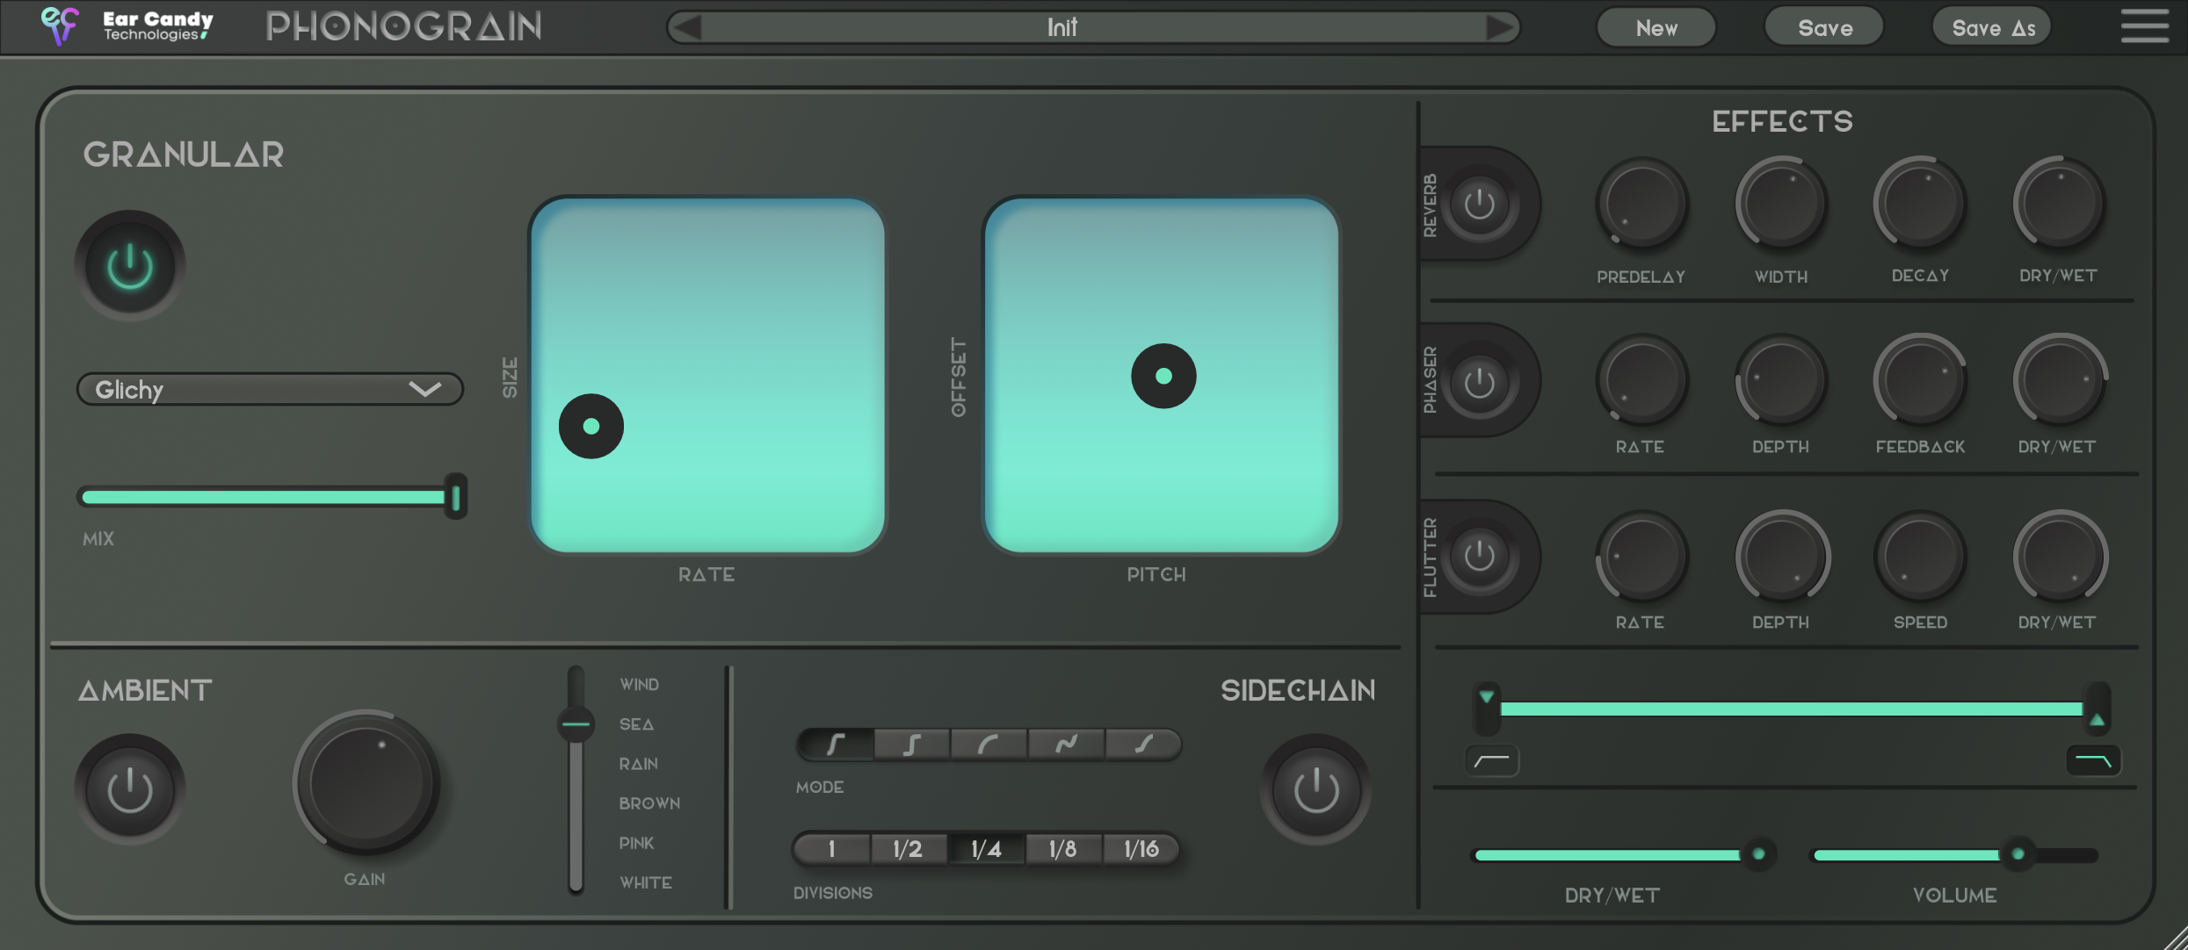Select the RAIN ambient noise type

(x=638, y=764)
